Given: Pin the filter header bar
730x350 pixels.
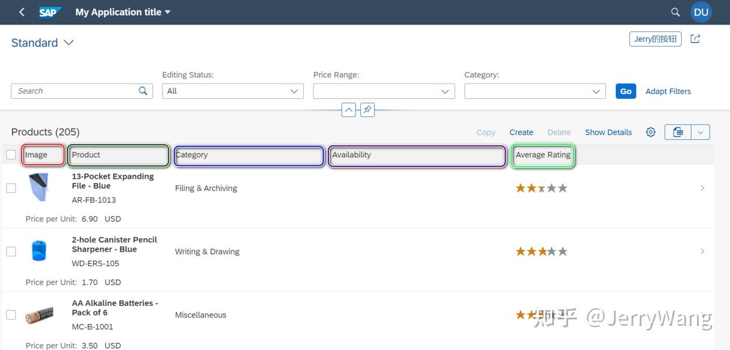Looking at the screenshot, I should pos(367,109).
